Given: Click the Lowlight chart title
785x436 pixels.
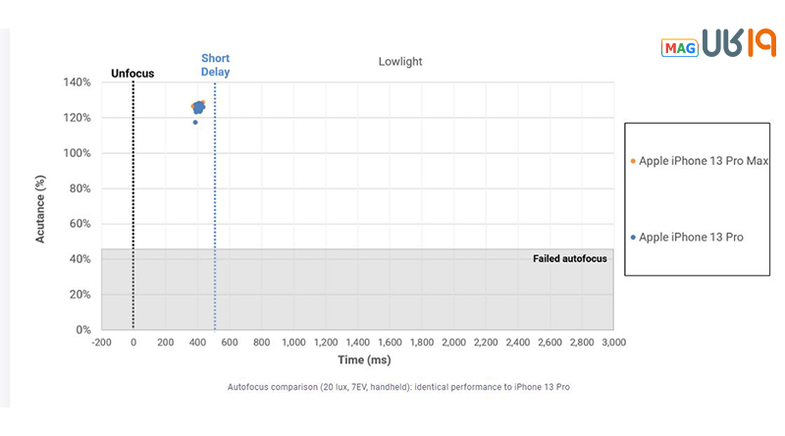Looking at the screenshot, I should pyautogui.click(x=400, y=62).
